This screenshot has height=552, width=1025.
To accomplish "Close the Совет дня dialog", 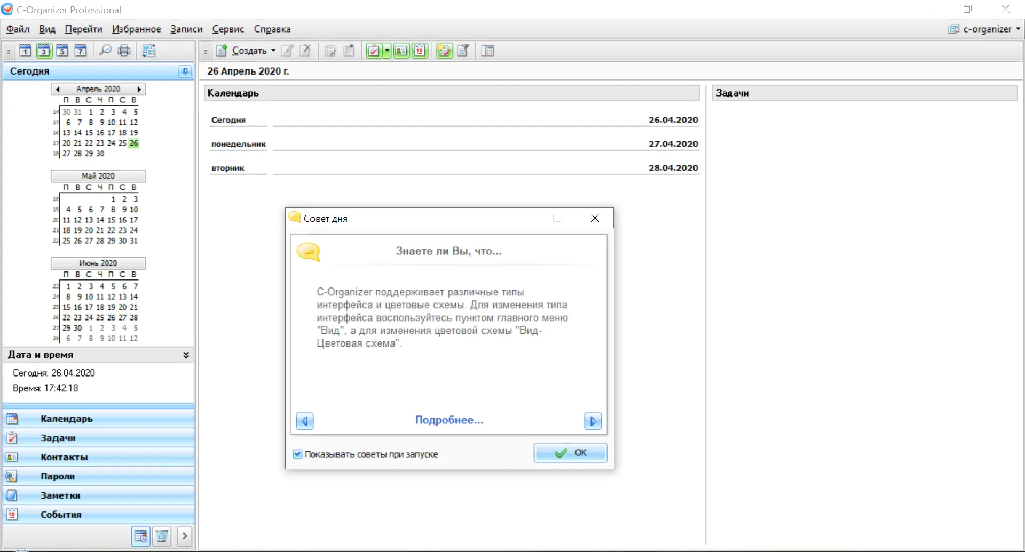I will pyautogui.click(x=595, y=218).
